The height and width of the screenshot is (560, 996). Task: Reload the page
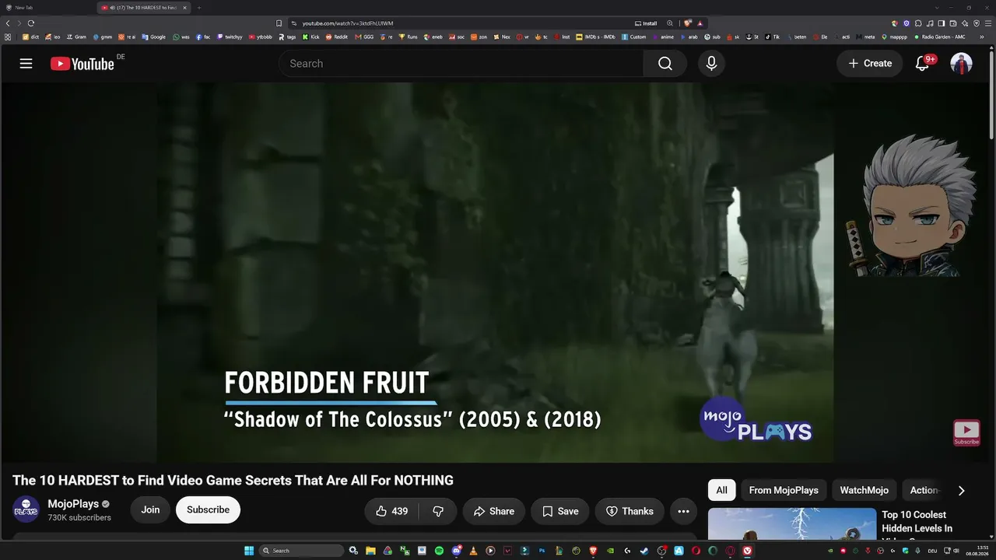coord(31,23)
